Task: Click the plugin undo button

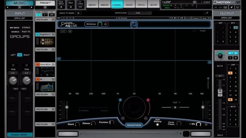Action: coord(64,18)
